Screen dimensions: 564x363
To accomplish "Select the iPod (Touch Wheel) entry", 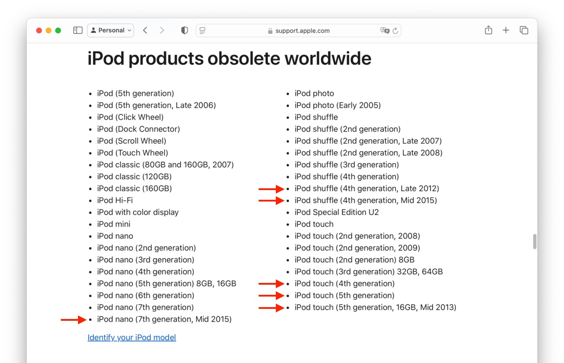I will (x=133, y=153).
